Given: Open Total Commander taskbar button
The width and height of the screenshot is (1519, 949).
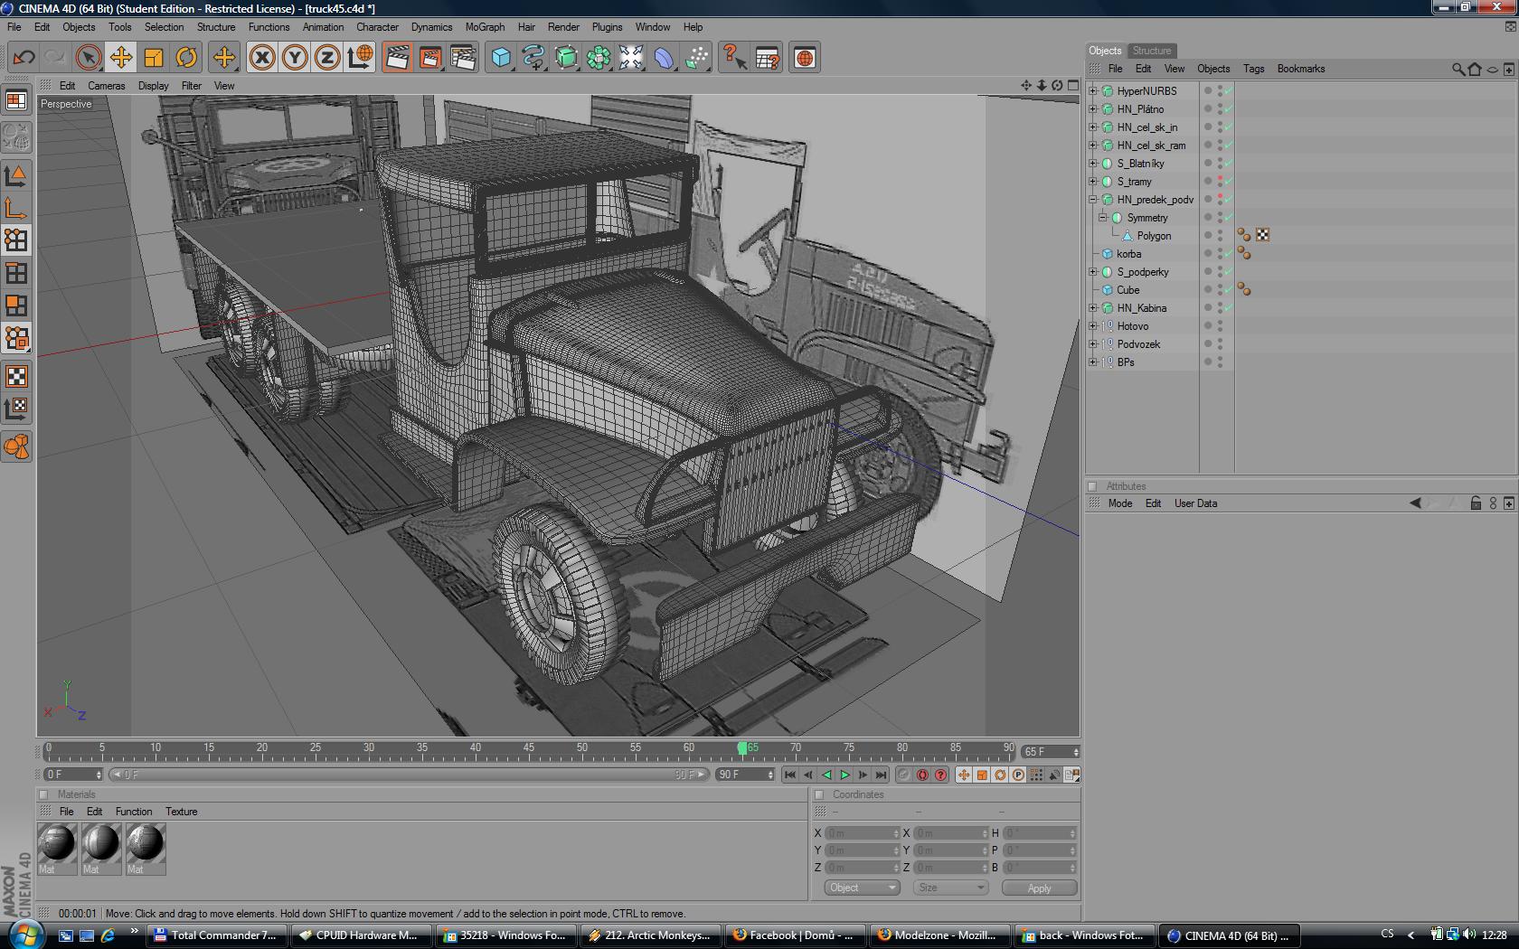Looking at the screenshot, I should [x=217, y=935].
